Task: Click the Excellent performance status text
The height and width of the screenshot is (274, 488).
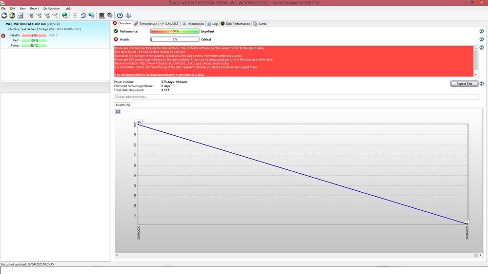Action: click(207, 31)
